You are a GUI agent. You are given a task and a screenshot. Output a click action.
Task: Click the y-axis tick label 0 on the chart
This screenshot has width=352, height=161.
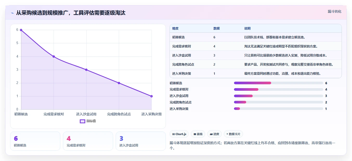click(x=17, y=109)
